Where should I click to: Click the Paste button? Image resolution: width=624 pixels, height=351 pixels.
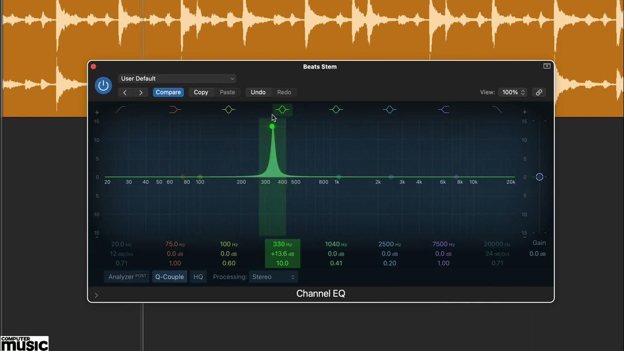pyautogui.click(x=227, y=92)
